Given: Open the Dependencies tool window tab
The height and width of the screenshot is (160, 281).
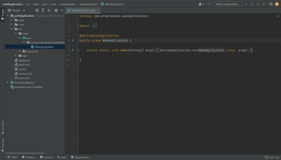Looking at the screenshot, I should click(x=80, y=157).
